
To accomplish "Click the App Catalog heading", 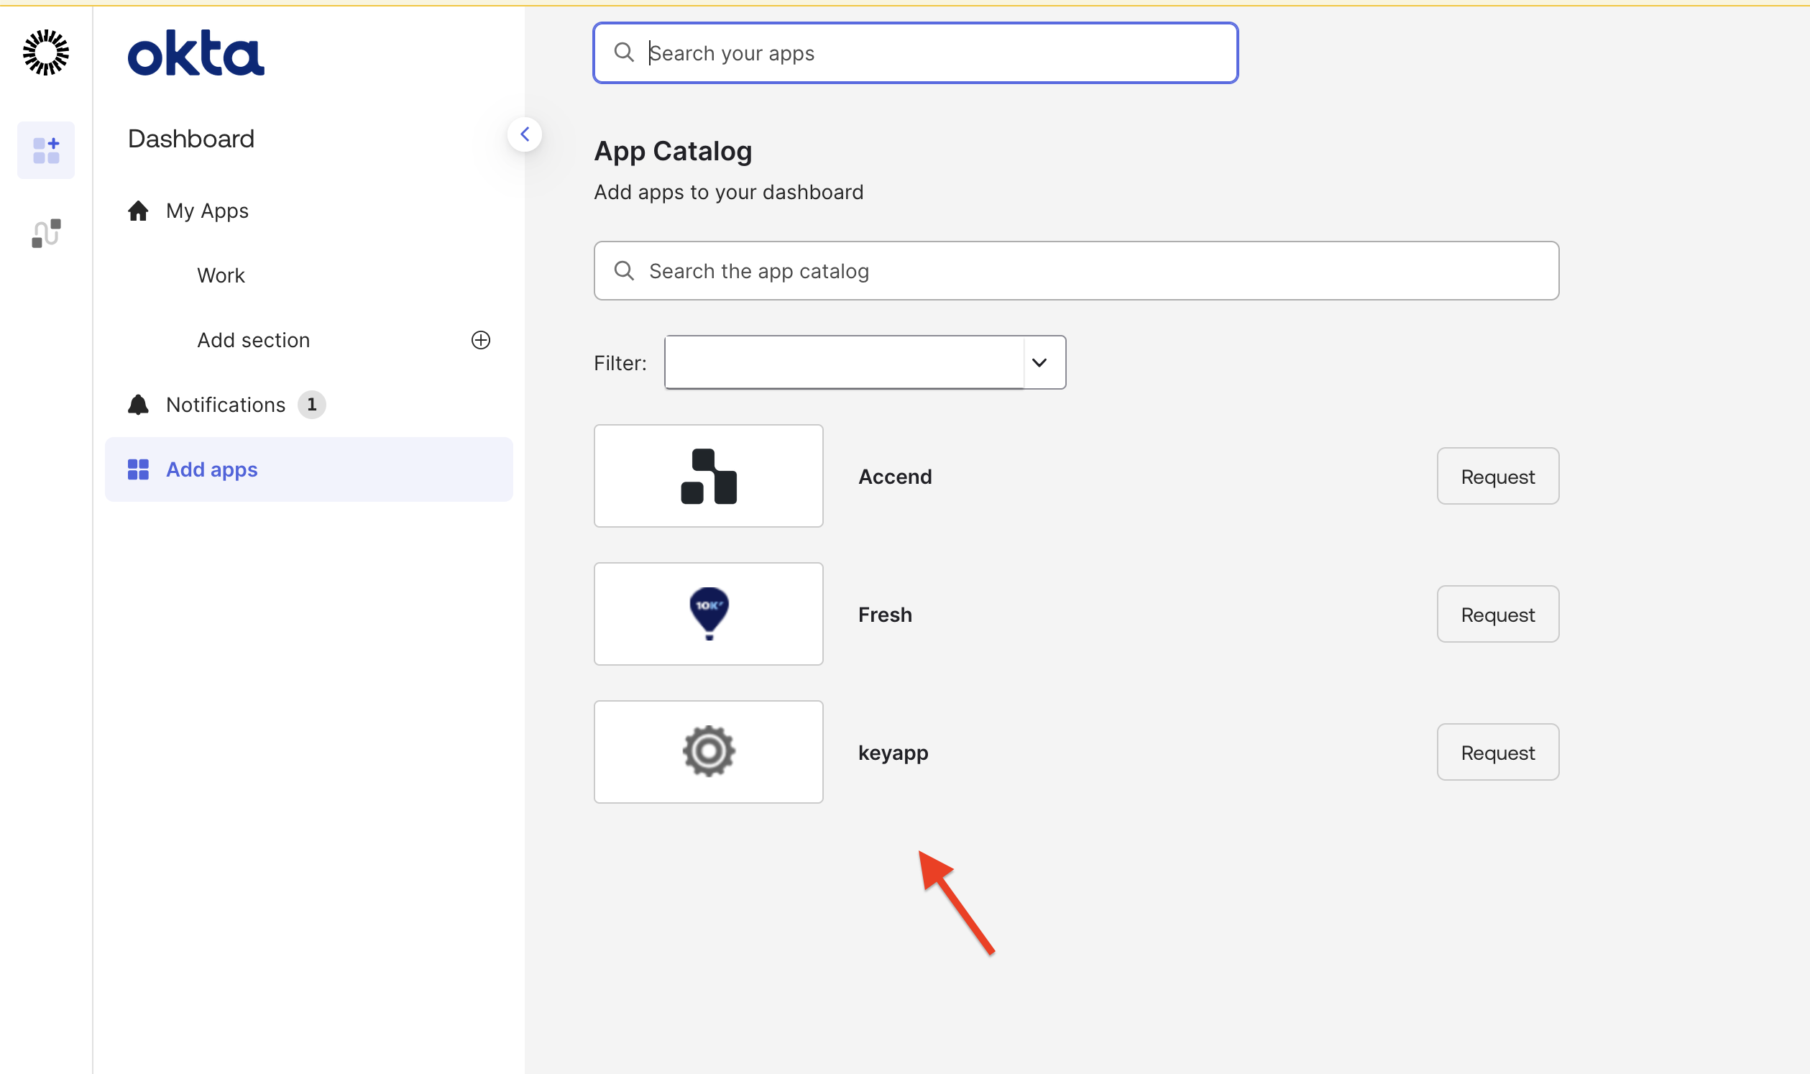I will coord(673,150).
